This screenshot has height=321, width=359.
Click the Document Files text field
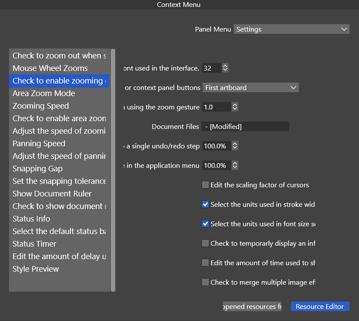pos(245,127)
